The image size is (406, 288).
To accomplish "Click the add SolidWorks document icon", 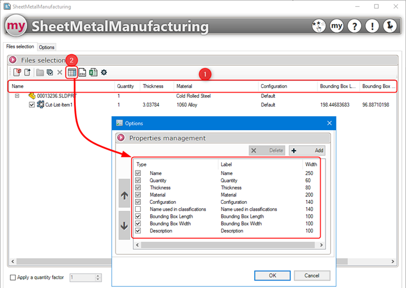I will tap(17, 72).
